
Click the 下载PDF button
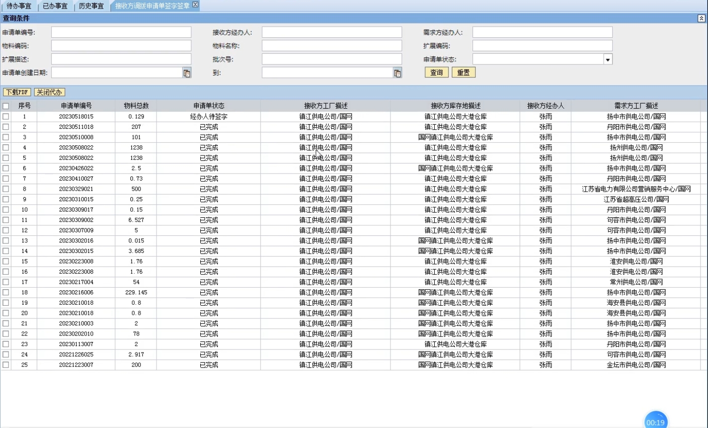(x=17, y=92)
